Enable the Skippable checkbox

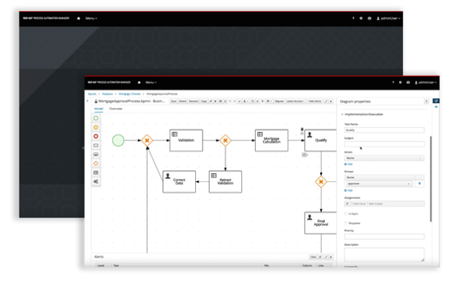[x=346, y=223]
